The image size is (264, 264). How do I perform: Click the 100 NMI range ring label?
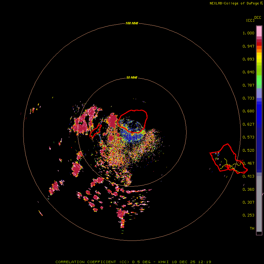coord(132,23)
